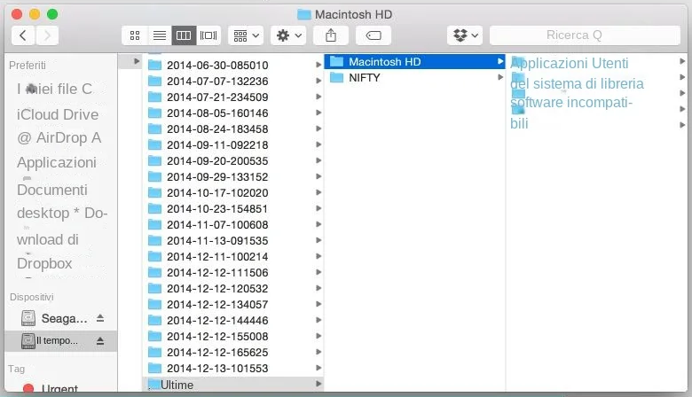This screenshot has width=692, height=397.
Task: Open folder 2014-06-30-085010
Action: click(x=216, y=65)
